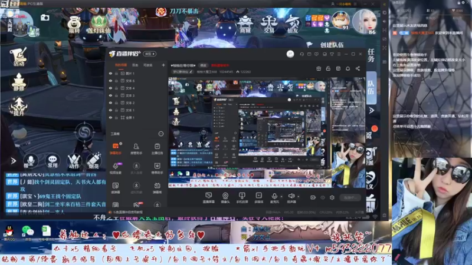The height and width of the screenshot is (265, 472).
Task: Open the 交易 trade icon in the game
Action: (x=269, y=24)
